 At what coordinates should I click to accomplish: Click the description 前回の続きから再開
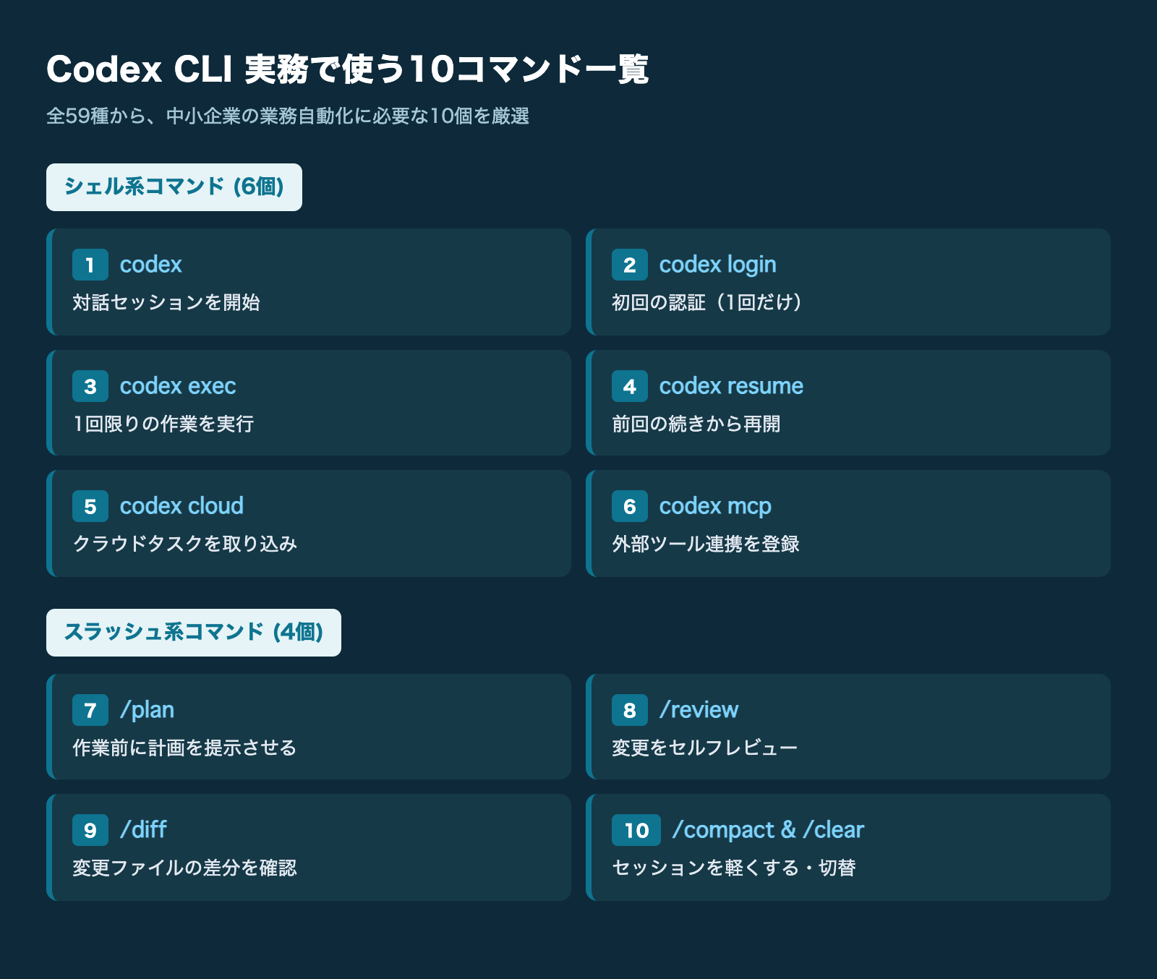(x=696, y=424)
